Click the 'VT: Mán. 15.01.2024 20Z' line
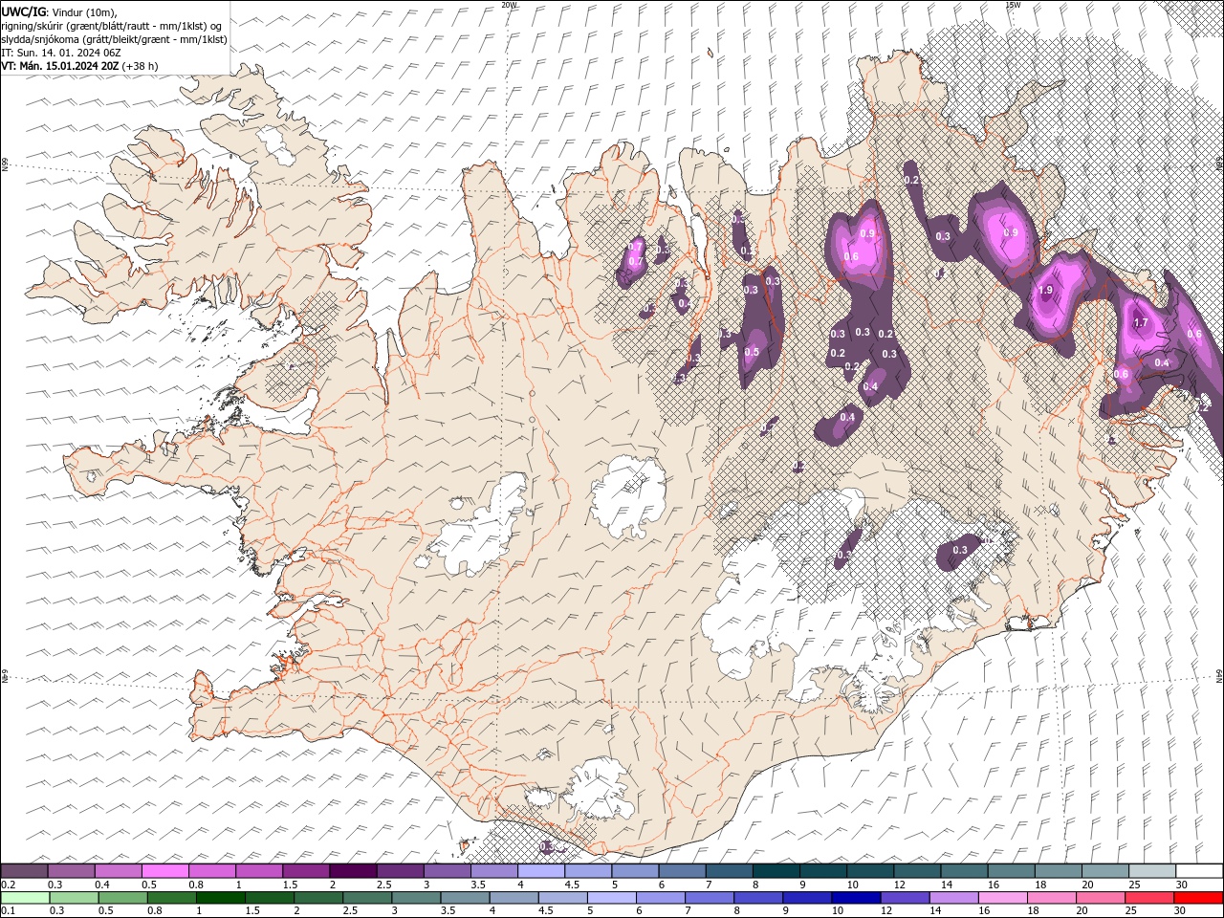Image resolution: width=1224 pixels, height=918 pixels. pos(60,66)
